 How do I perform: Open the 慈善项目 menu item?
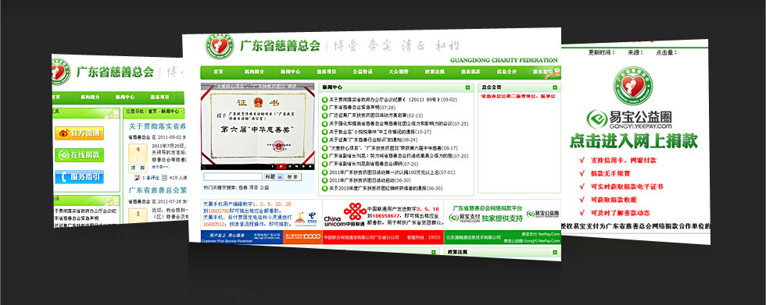point(327,72)
